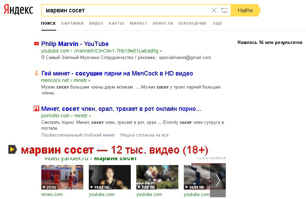Click the Яндекс logo

[19, 10]
